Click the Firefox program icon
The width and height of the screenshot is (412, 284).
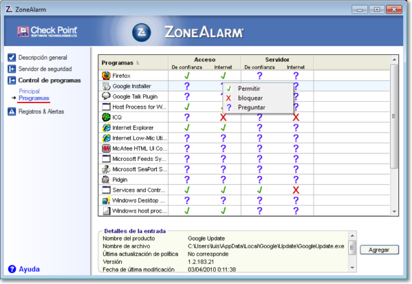click(x=106, y=76)
